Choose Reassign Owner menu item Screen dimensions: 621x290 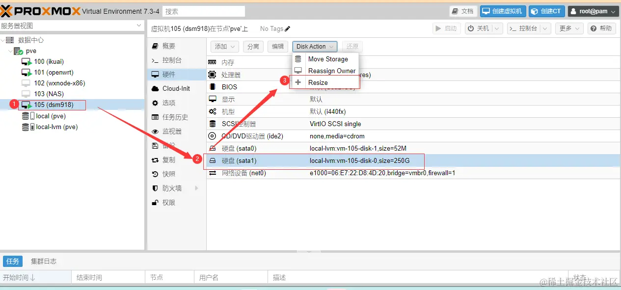click(326, 71)
